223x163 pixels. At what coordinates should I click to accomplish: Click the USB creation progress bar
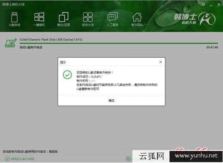[119, 43]
